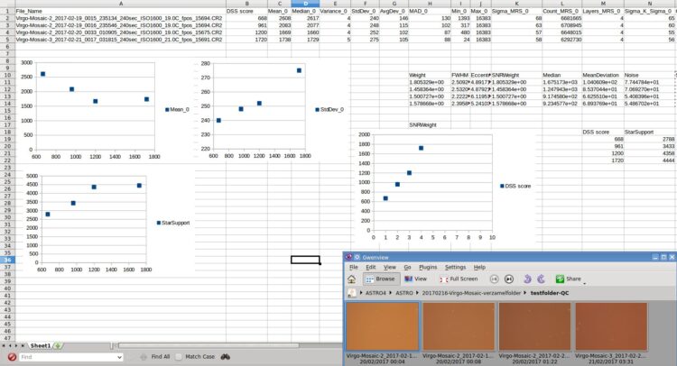
Task: Rotate image right in Gwenview
Action: [541, 279]
